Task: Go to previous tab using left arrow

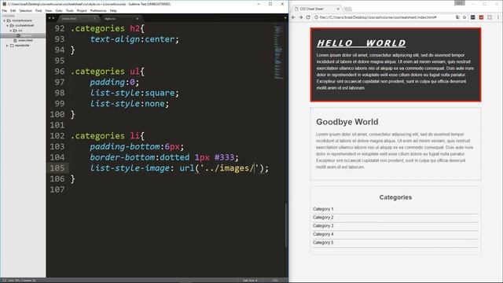Action: click(x=50, y=18)
